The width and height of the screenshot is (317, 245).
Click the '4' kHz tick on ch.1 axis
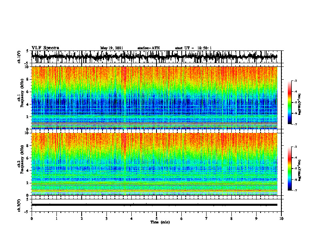click(28, 104)
